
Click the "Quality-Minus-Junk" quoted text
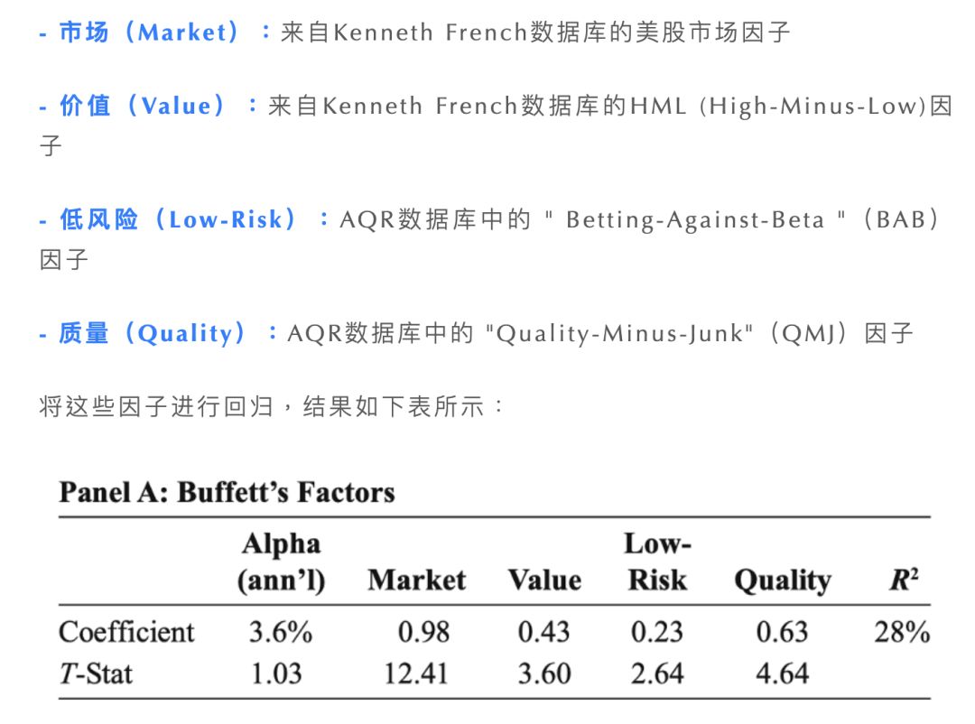coord(620,334)
